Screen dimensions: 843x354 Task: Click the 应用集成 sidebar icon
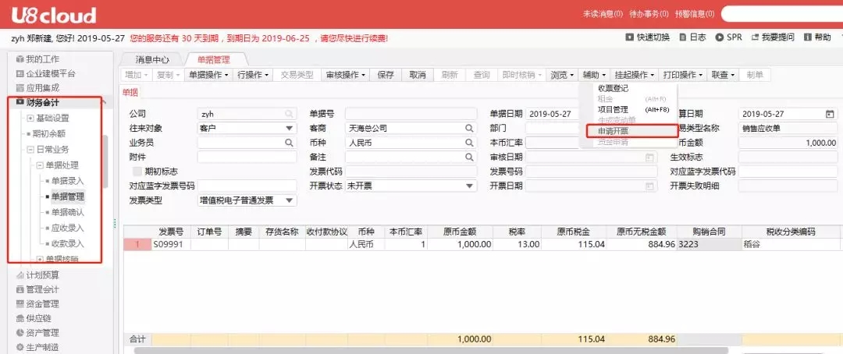[x=20, y=88]
